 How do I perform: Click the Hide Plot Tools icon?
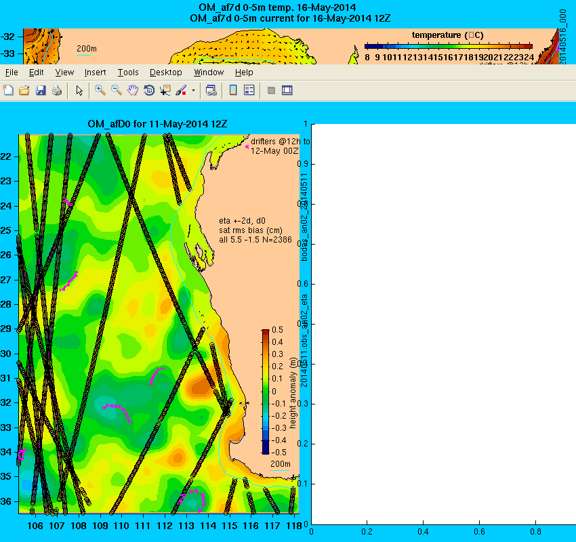[x=271, y=90]
